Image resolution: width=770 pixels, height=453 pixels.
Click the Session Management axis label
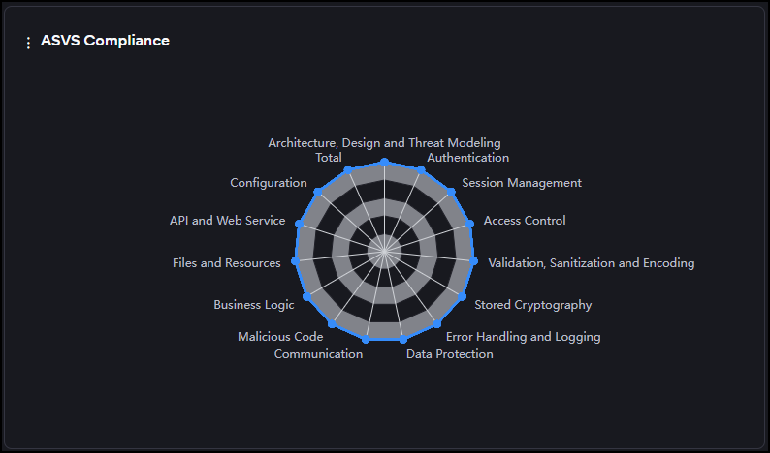pyautogui.click(x=522, y=183)
